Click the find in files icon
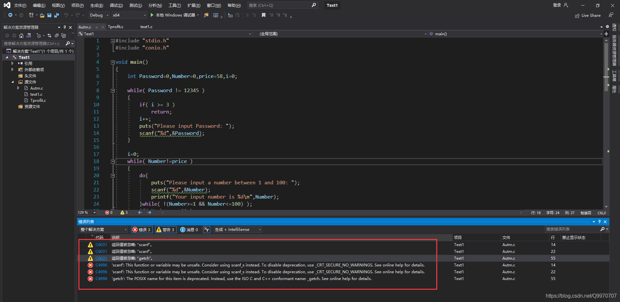Screen dimensions: 620x302 coord(206,15)
